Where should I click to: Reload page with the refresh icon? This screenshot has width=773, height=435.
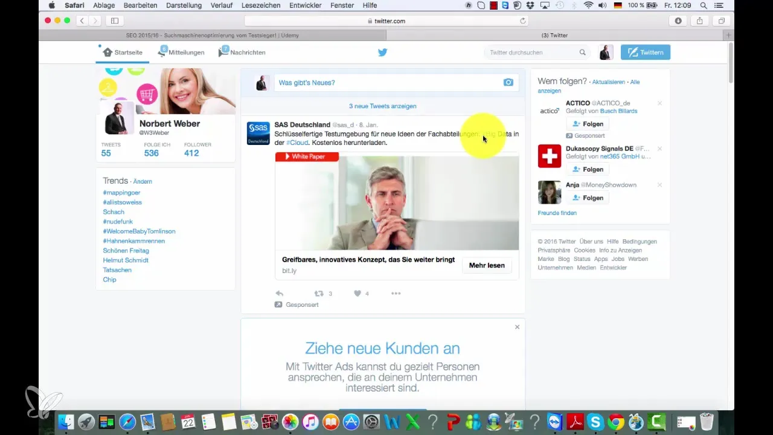(x=523, y=21)
